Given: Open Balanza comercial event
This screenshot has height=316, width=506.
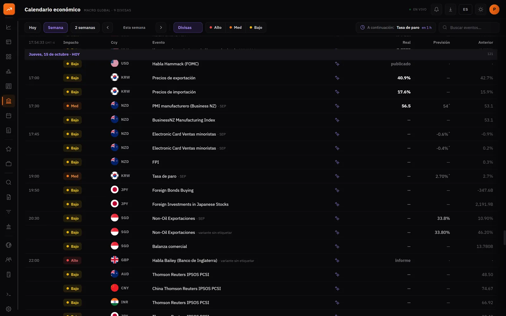Looking at the screenshot, I should point(170,246).
